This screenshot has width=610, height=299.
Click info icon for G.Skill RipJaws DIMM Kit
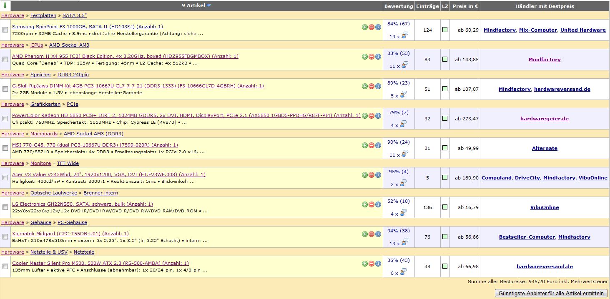click(378, 86)
